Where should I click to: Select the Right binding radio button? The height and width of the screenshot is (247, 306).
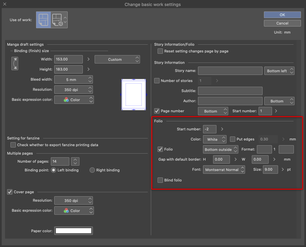click(x=92, y=170)
